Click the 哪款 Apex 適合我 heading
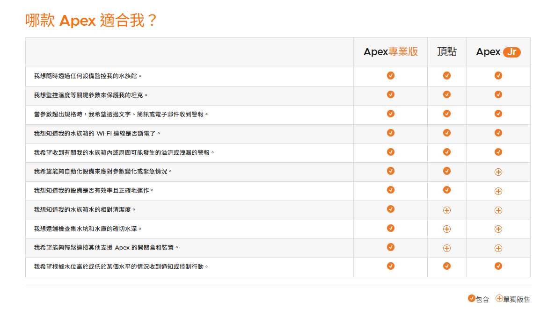Screen dimensions: 555x316 (x=91, y=21)
